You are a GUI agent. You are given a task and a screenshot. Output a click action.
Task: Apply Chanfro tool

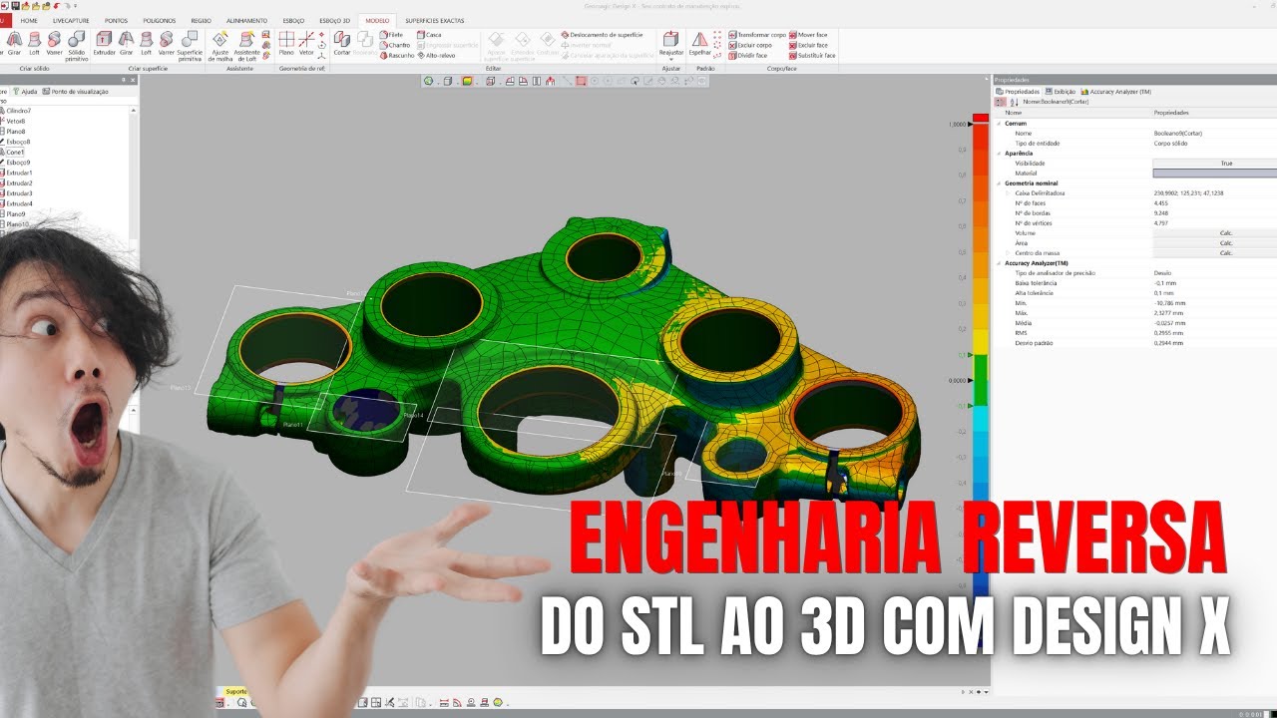pos(395,45)
